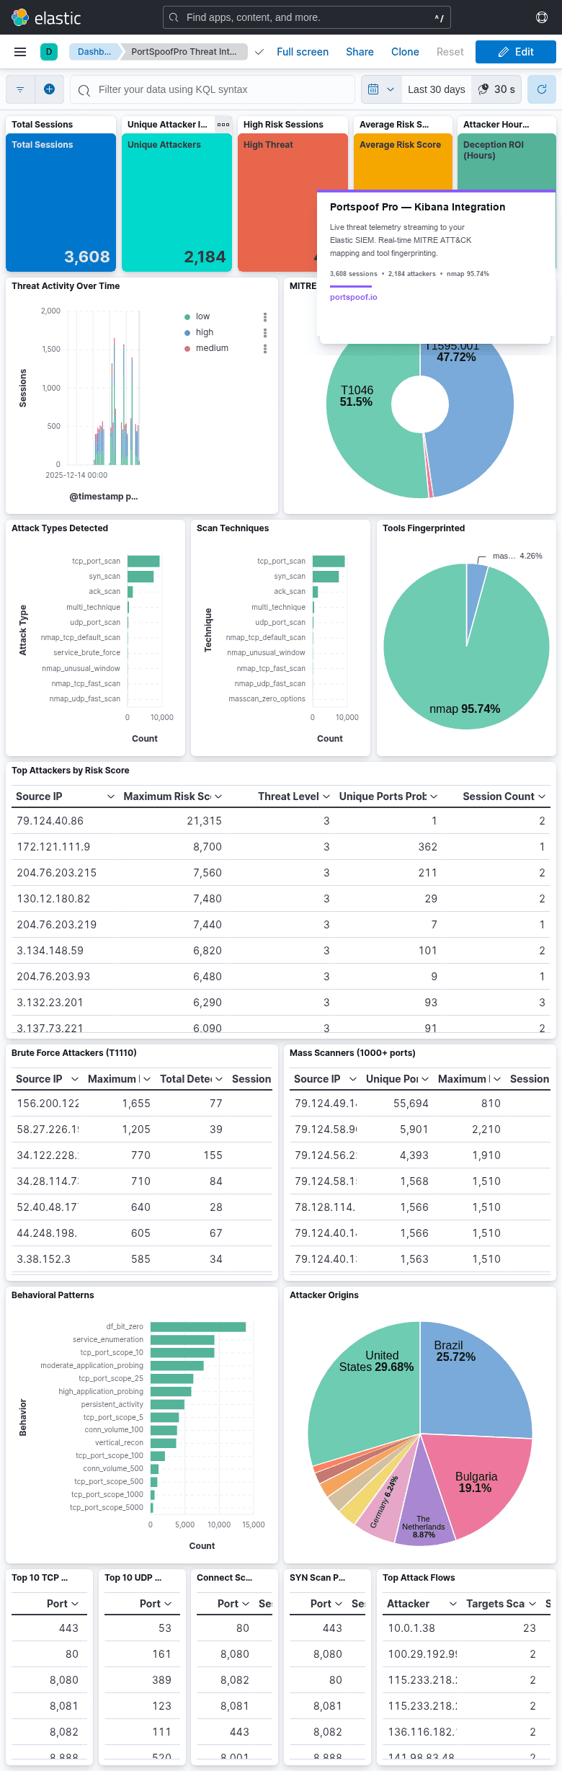562x1771 pixels.
Task: Click the PortSpoofPro Threat breadcrumb title
Action: (182, 52)
